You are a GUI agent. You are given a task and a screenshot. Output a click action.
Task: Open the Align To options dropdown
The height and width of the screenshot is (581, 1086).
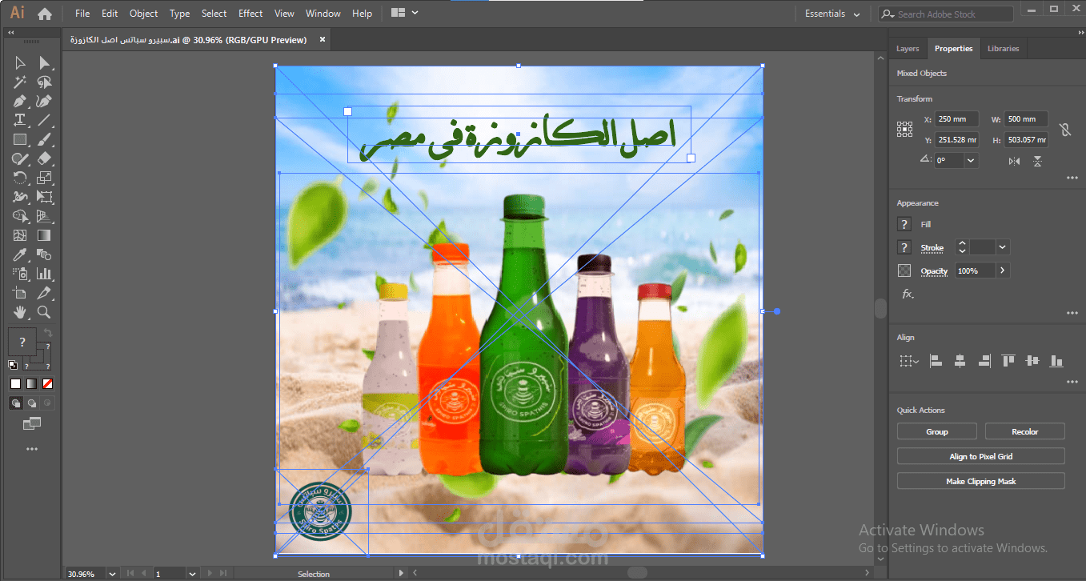tap(908, 361)
